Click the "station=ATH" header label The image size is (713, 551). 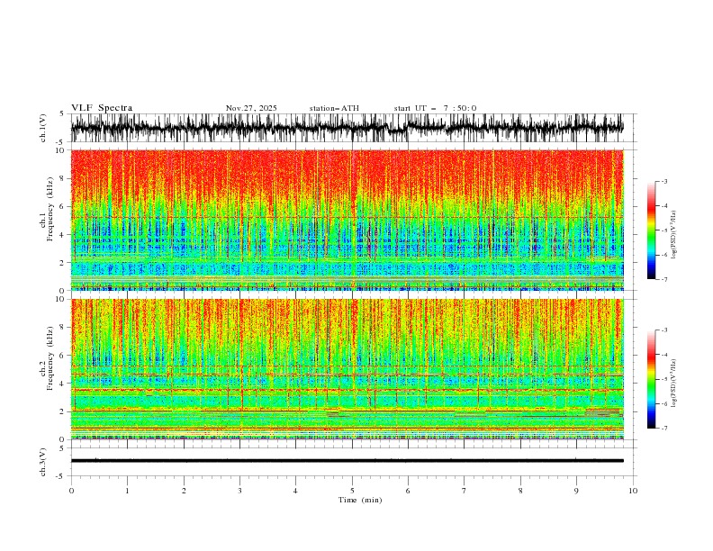[334, 108]
